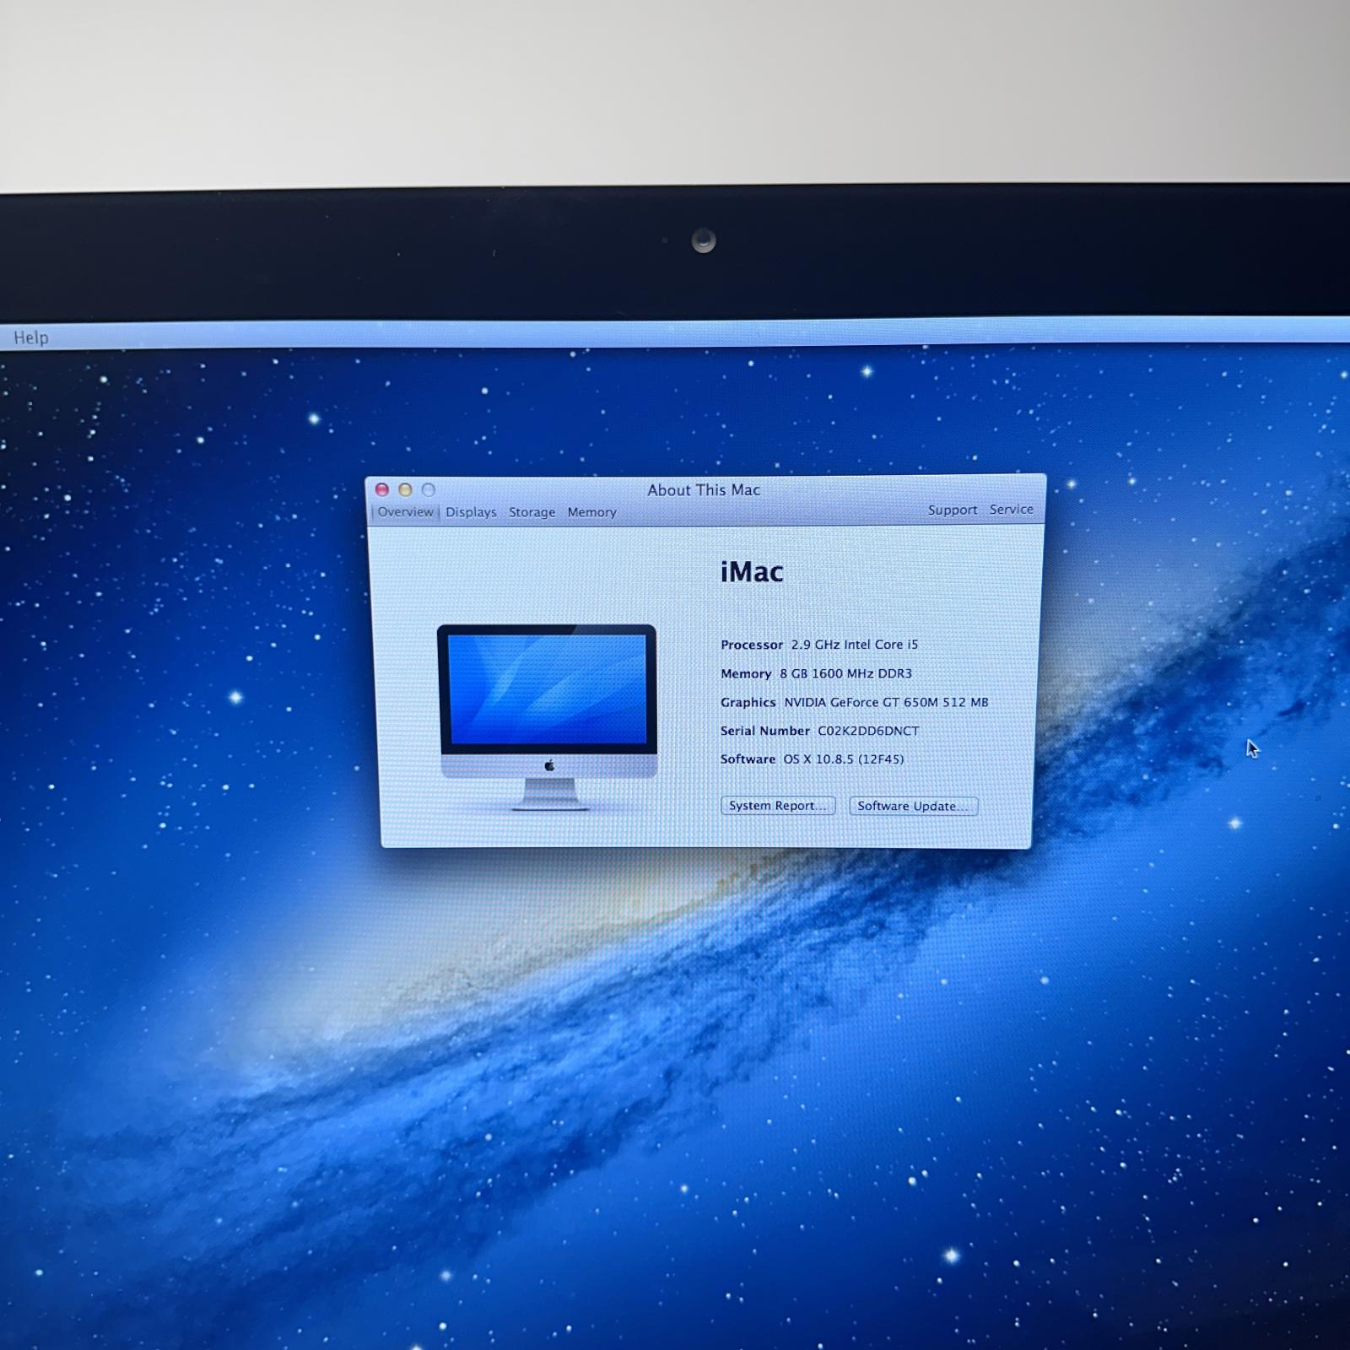The height and width of the screenshot is (1350, 1350).
Task: Click the bold iMac heading
Action: click(x=752, y=572)
